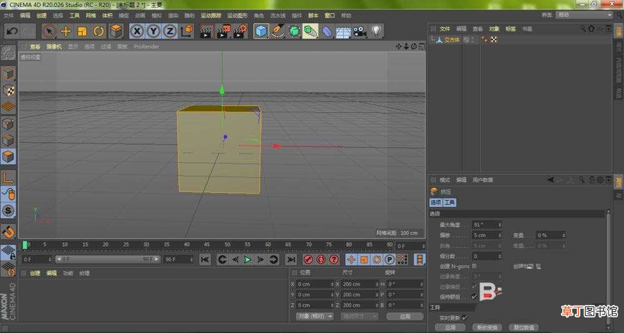The height and width of the screenshot is (333, 624).
Task: Select 选项 tab in attributes
Action: (x=436, y=203)
